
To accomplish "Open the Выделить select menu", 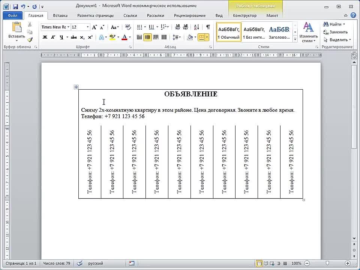I will pyautogui.click(x=337, y=40).
